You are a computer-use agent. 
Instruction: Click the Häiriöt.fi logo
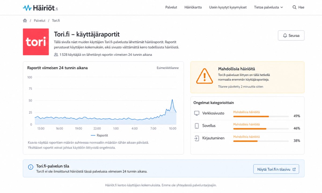pyautogui.click(x=40, y=8)
